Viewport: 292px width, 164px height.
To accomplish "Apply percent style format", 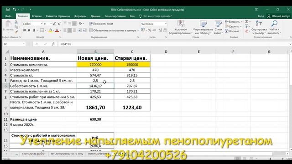I will 150,30.
